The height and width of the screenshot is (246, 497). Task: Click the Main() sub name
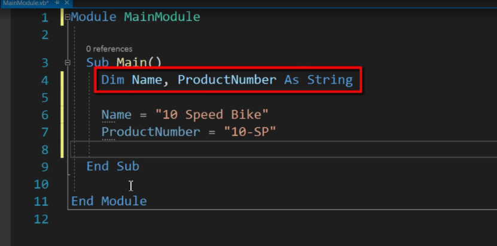point(139,62)
